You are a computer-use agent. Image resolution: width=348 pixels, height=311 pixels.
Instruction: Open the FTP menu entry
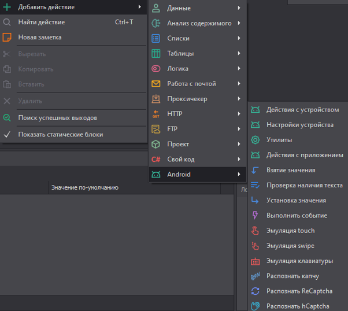(x=198, y=129)
